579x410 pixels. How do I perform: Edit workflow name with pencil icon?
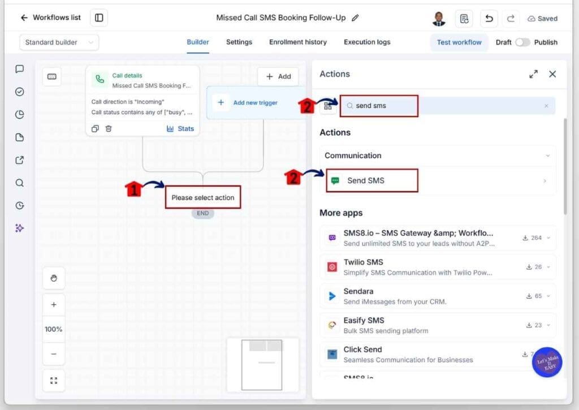point(355,18)
